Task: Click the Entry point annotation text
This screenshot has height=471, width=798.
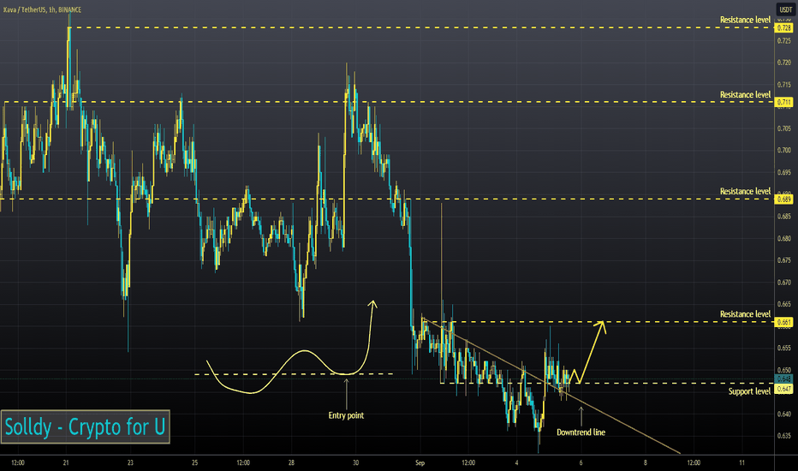Action: click(346, 415)
